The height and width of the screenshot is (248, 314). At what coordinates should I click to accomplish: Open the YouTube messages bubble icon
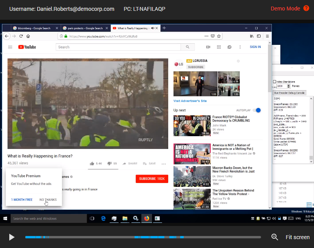(x=229, y=47)
